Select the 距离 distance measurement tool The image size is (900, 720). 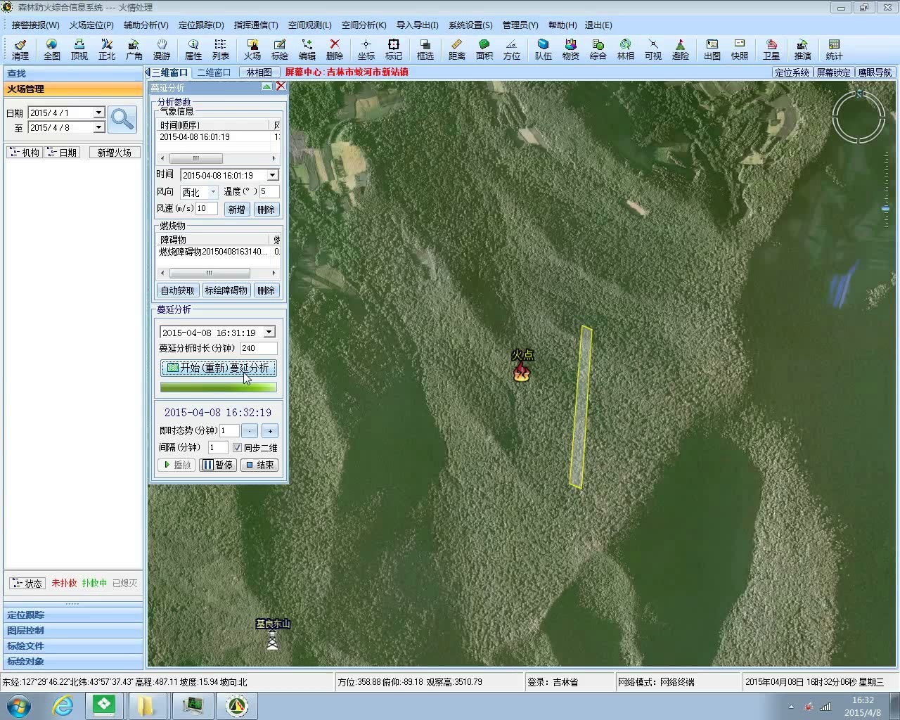tap(456, 49)
